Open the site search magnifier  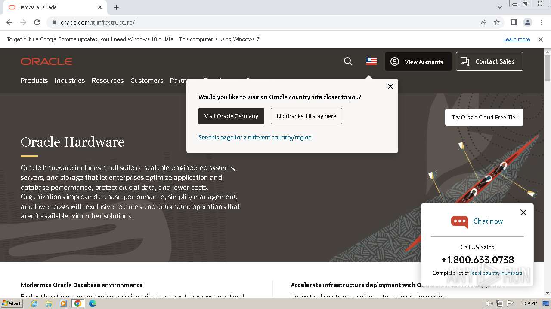[348, 61]
